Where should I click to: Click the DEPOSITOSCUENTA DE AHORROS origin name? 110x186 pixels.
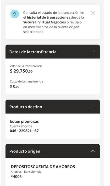[43, 167]
